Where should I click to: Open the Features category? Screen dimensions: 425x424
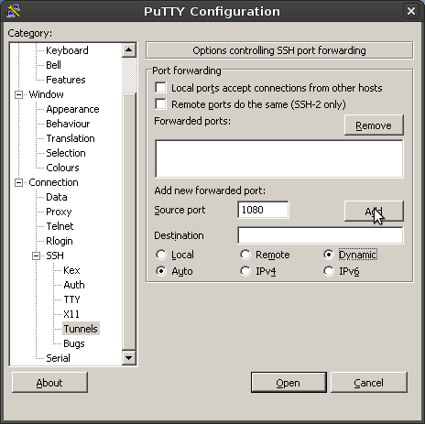coord(66,80)
